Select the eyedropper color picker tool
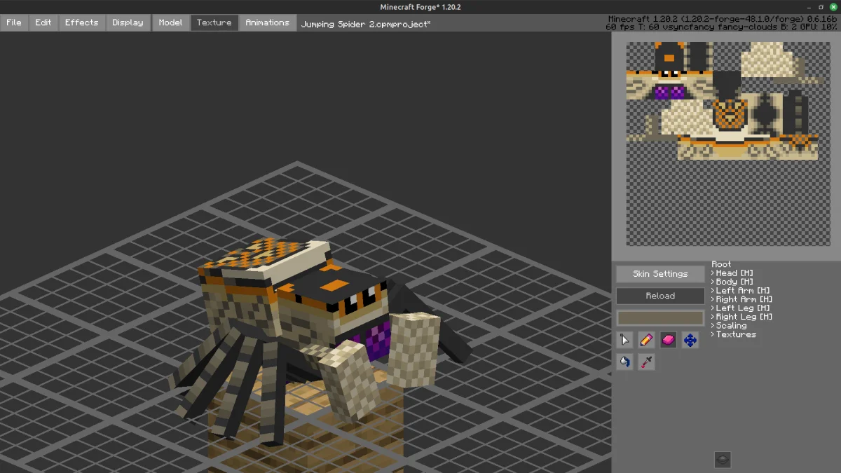The height and width of the screenshot is (473, 841). point(646,362)
